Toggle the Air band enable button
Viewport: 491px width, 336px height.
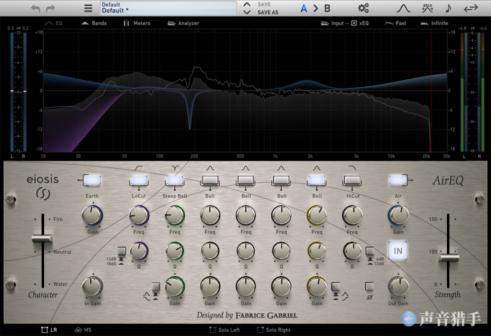[398, 180]
